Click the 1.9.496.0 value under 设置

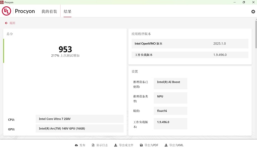171,124
